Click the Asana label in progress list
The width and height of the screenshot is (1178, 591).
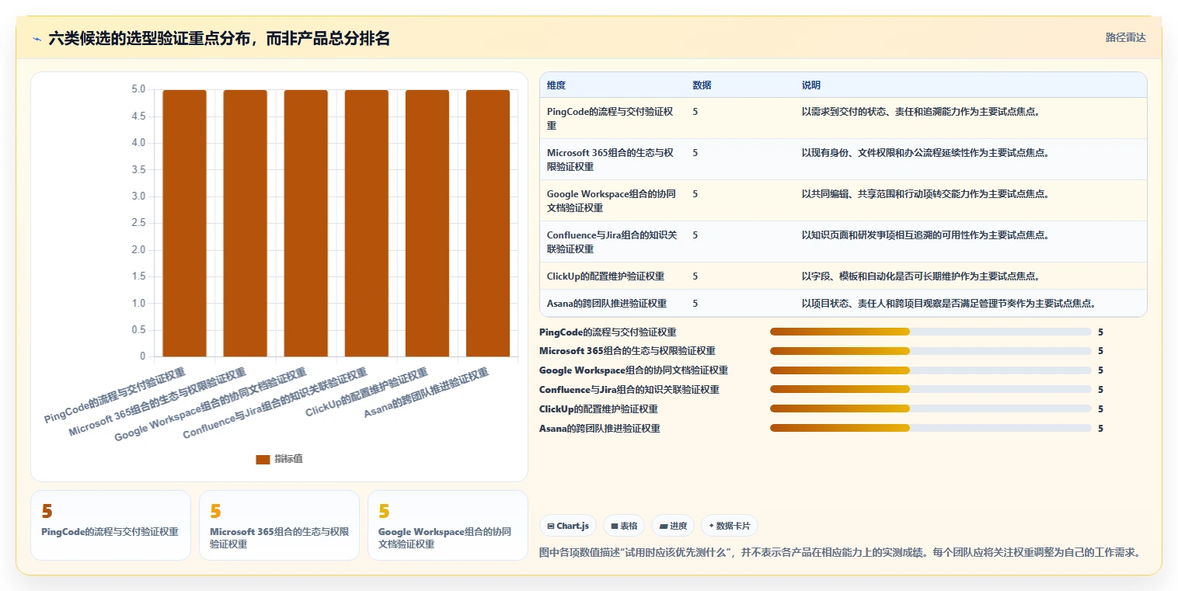(599, 428)
